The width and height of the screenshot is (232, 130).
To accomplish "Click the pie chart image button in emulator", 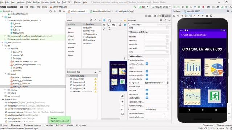I will click(214, 68).
